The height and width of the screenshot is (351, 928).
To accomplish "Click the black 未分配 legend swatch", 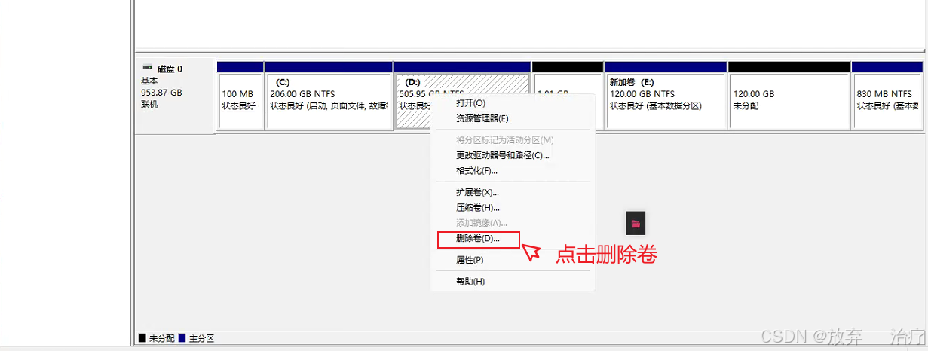I will click(142, 338).
